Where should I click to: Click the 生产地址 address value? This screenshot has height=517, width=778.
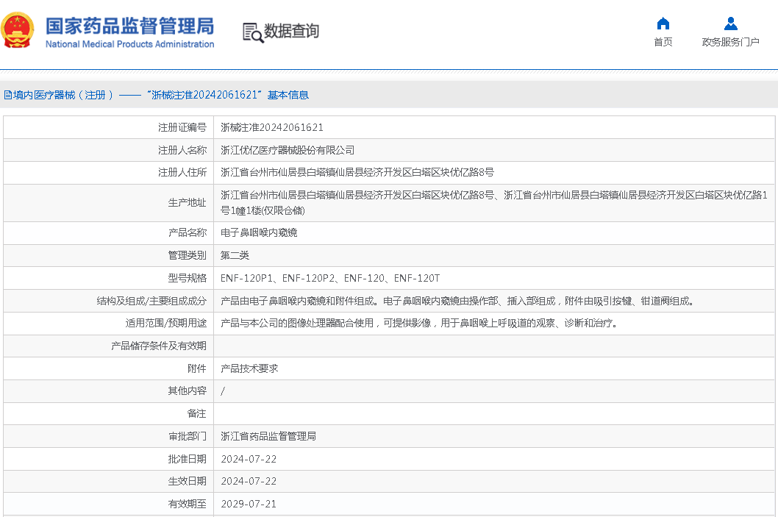point(493,202)
